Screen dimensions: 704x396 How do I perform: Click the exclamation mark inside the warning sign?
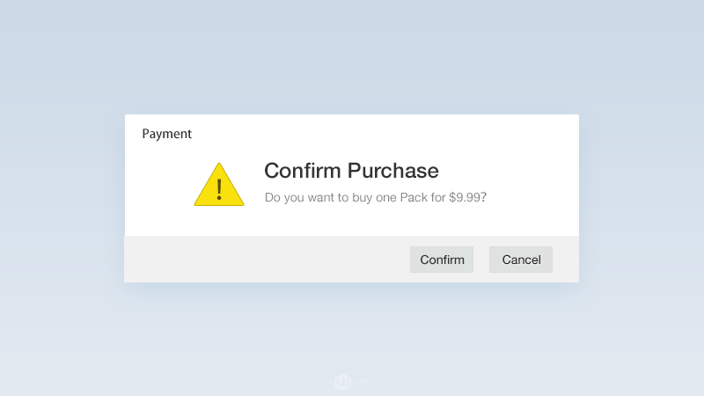(x=219, y=187)
